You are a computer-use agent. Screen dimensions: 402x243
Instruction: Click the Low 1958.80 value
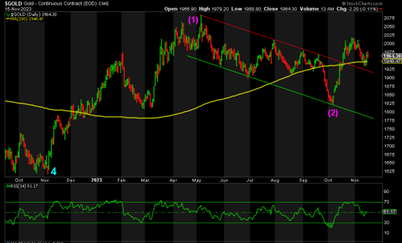point(246,9)
